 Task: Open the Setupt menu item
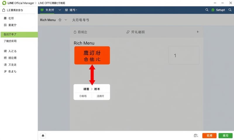(x=221, y=10)
